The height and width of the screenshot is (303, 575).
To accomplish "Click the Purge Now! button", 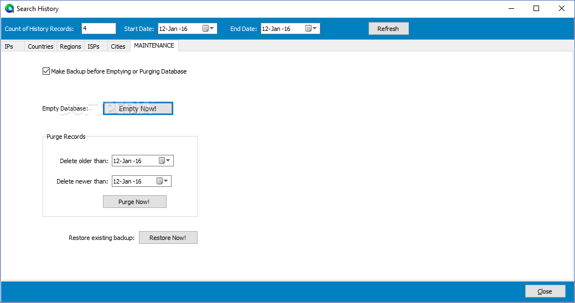I will pyautogui.click(x=134, y=201).
